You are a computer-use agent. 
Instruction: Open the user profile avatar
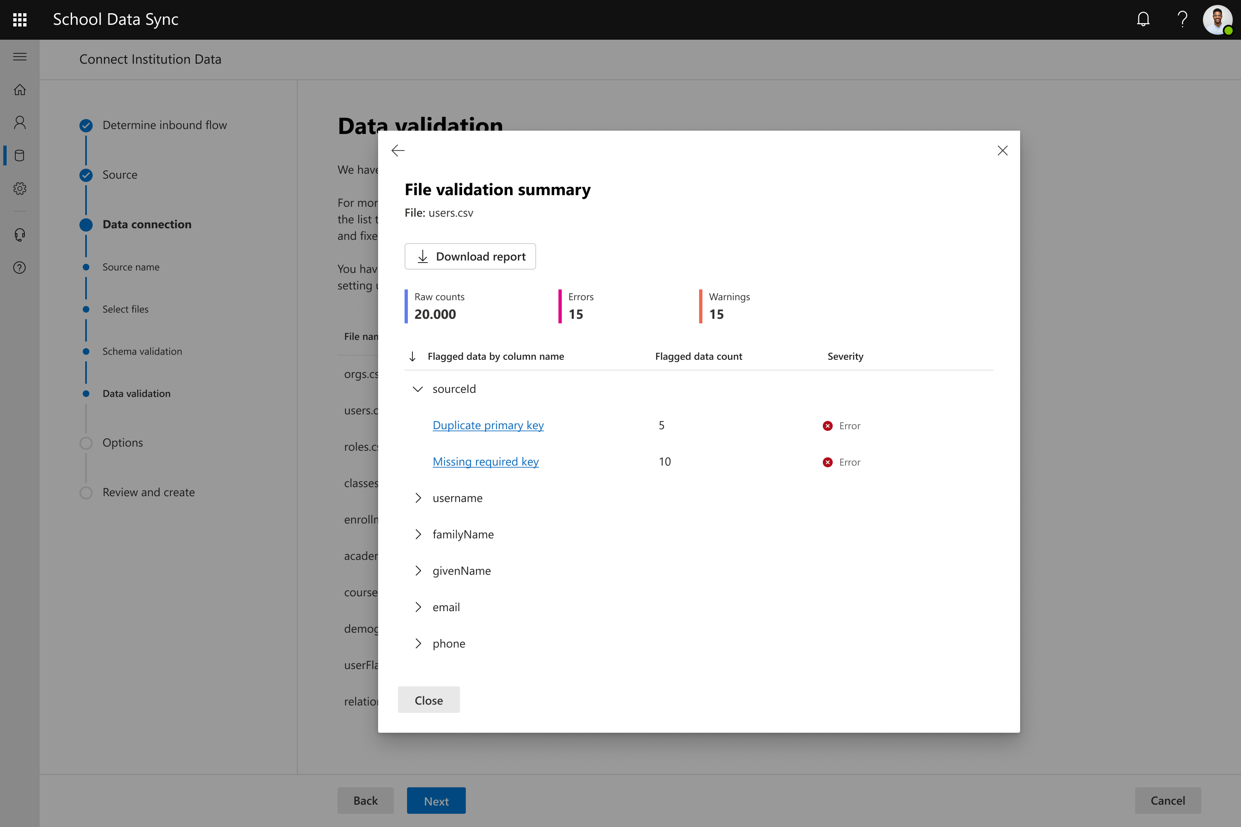tap(1217, 19)
